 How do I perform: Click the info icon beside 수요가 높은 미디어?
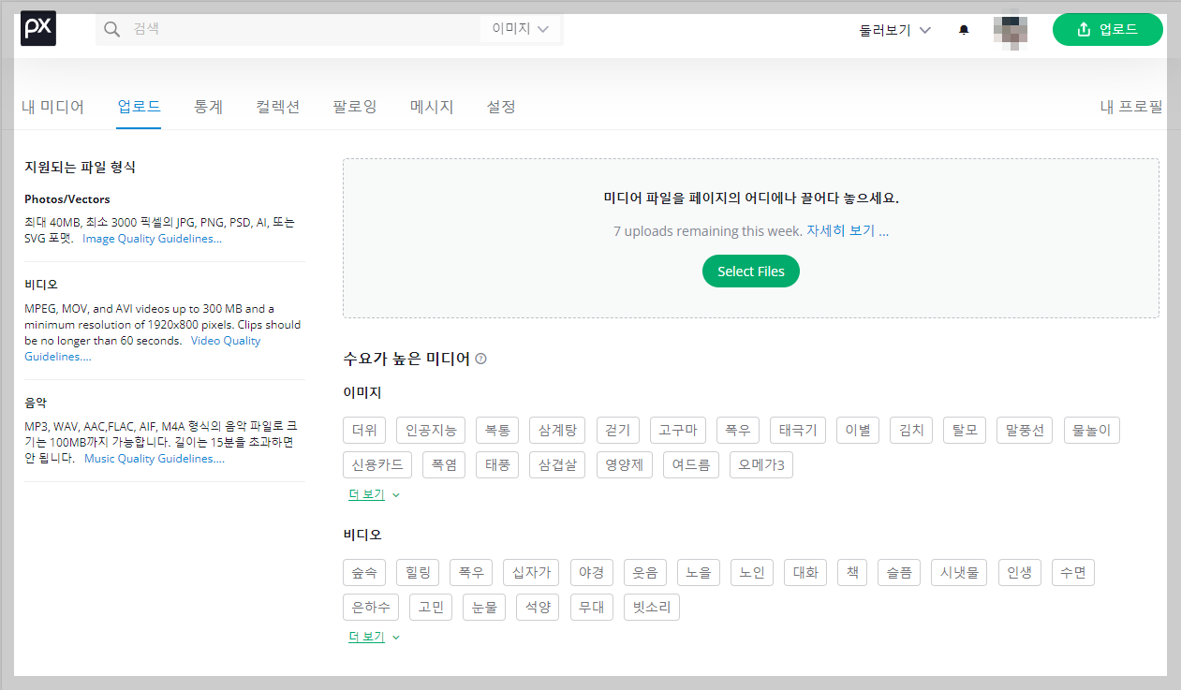(x=480, y=359)
